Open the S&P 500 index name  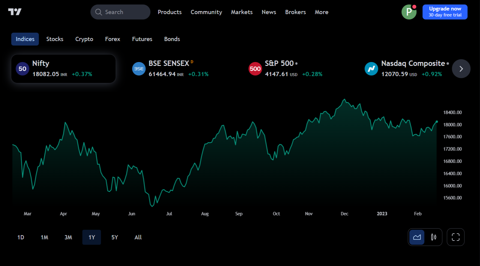279,64
